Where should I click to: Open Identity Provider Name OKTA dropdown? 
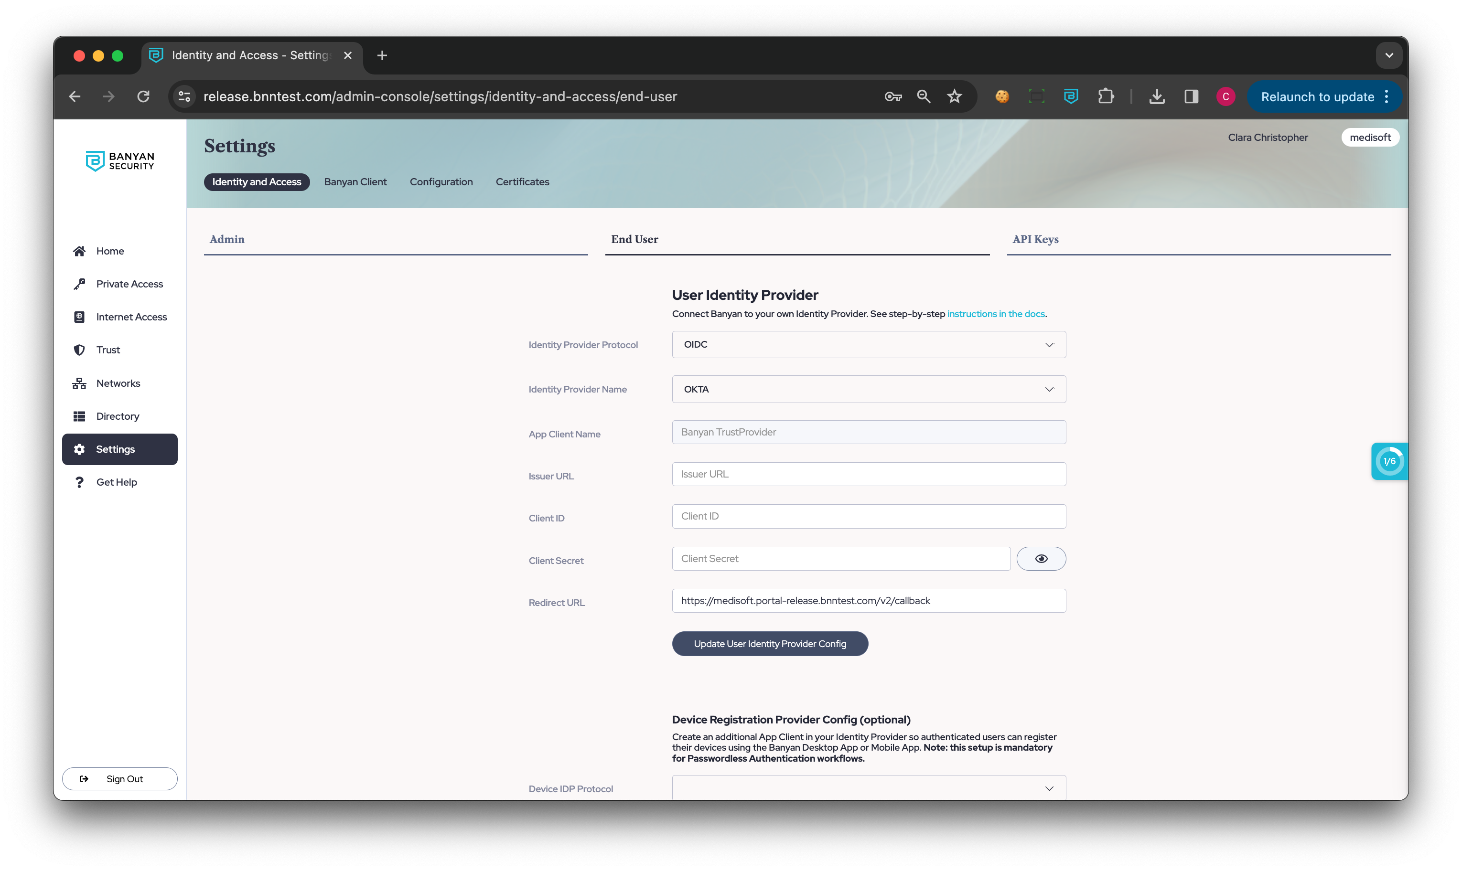869,389
